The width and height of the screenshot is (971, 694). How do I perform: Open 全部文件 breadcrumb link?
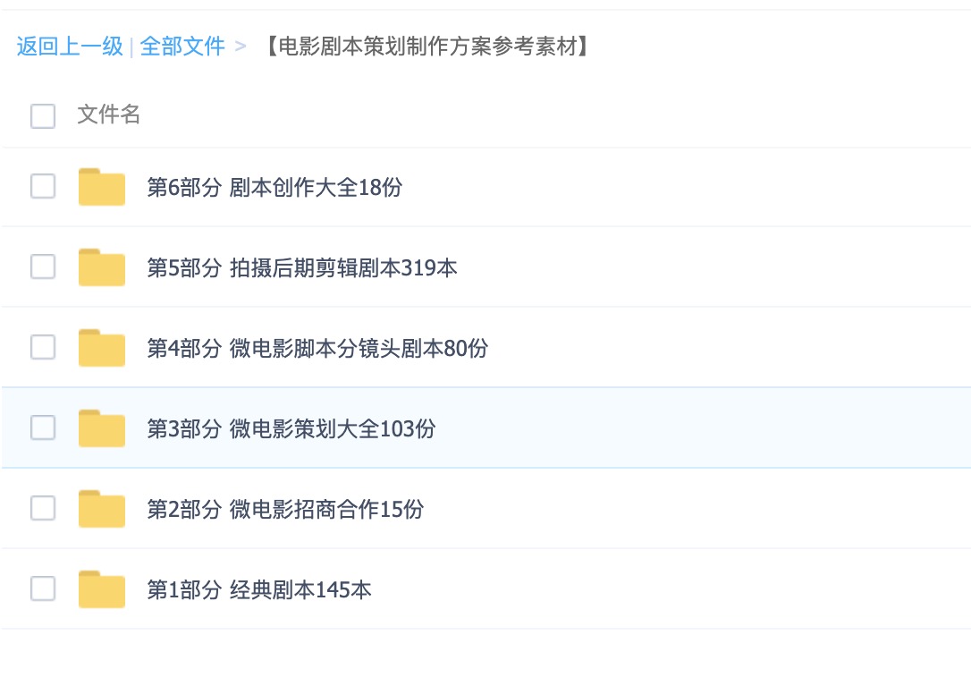tap(182, 47)
